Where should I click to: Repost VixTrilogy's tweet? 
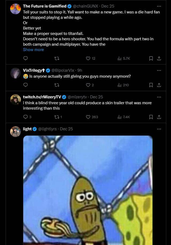57,85
